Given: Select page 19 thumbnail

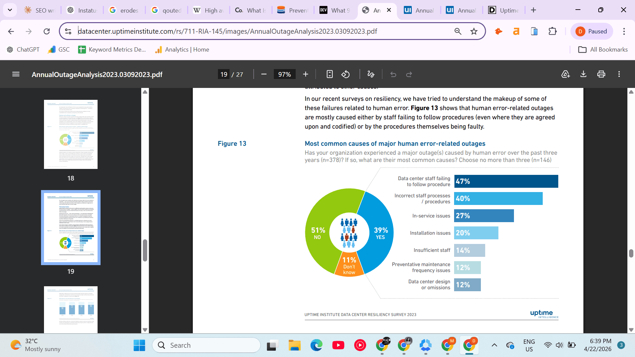Looking at the screenshot, I should tap(71, 227).
